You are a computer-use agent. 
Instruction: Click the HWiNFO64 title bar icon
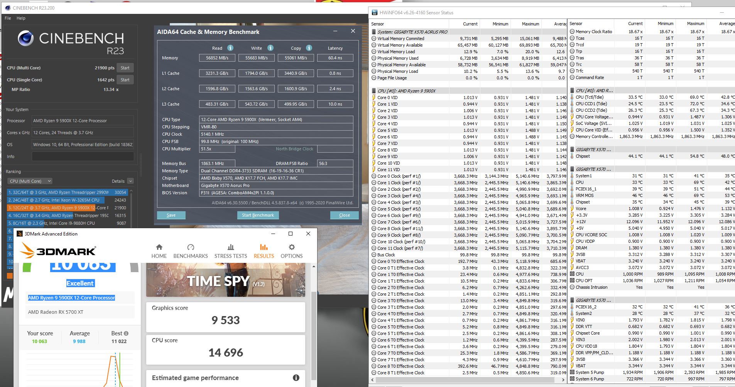click(x=374, y=13)
